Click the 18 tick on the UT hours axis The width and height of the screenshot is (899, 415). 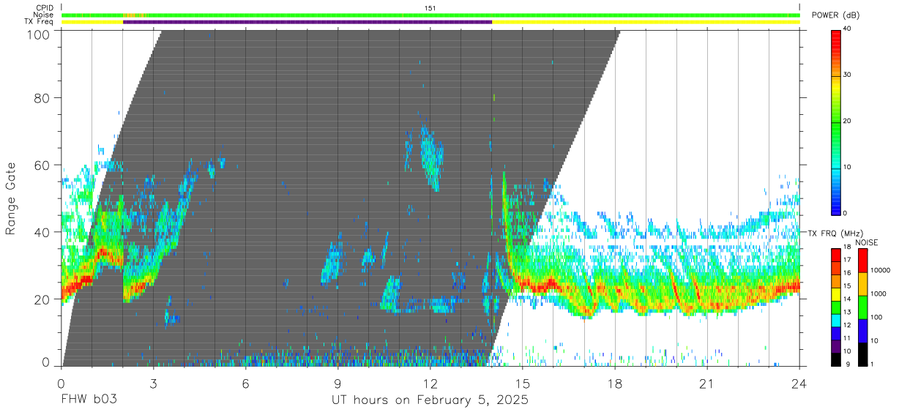(x=615, y=383)
